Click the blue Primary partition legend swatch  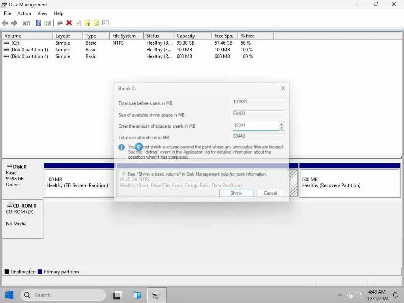[40, 271]
